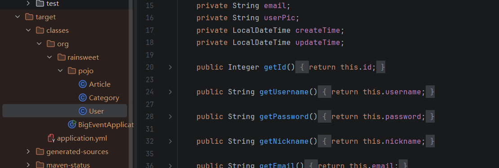The width and height of the screenshot is (499, 168).
Task: Click the getEmail method name
Action: click(277, 165)
